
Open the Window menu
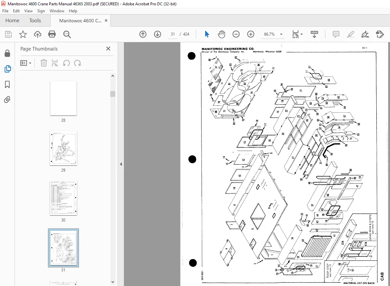point(57,11)
